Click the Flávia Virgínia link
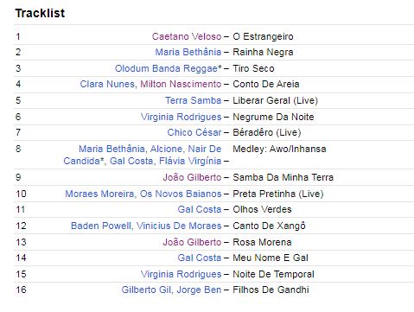The width and height of the screenshot is (414, 312). click(x=190, y=161)
